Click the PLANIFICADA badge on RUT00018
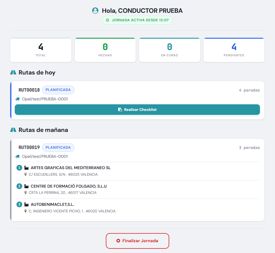This screenshot has width=275, height=253. (58, 90)
